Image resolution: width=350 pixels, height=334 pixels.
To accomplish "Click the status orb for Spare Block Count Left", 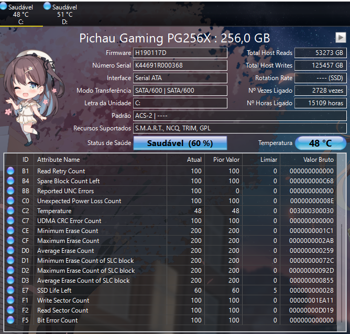I will [x=10, y=181].
